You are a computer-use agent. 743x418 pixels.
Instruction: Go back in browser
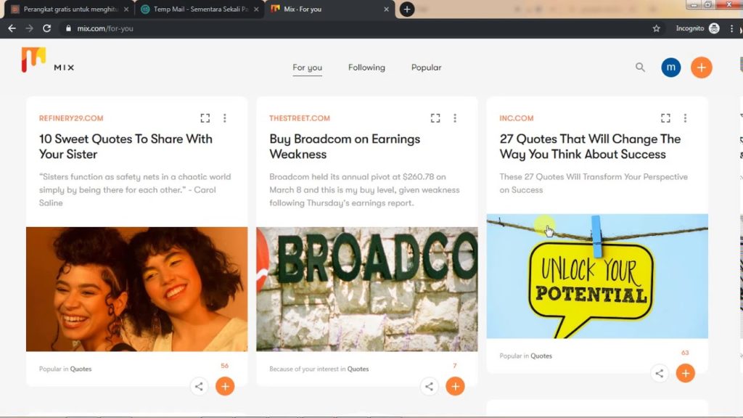(12, 28)
